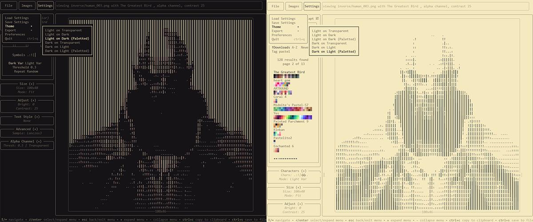The image size is (533, 222).
Task: Select Quit in dark window menu
Action: coord(20,39)
